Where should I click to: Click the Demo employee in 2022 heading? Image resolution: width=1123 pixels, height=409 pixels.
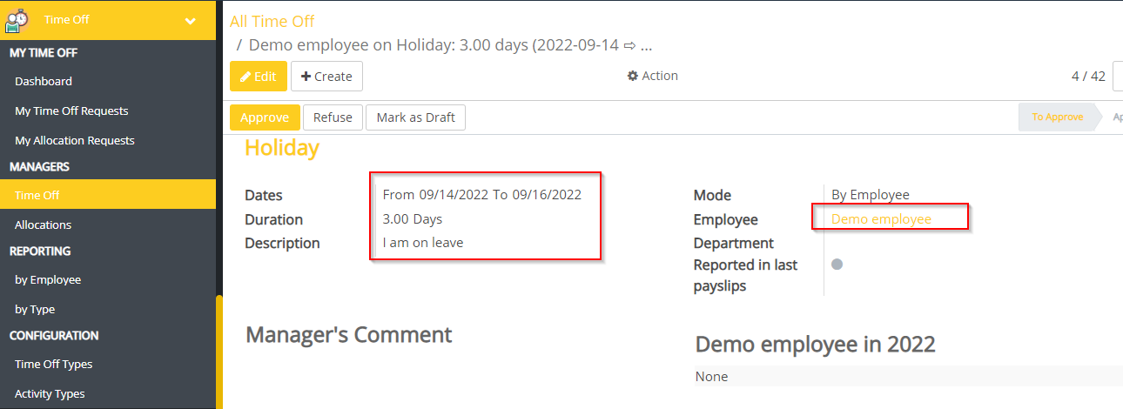coord(816,344)
